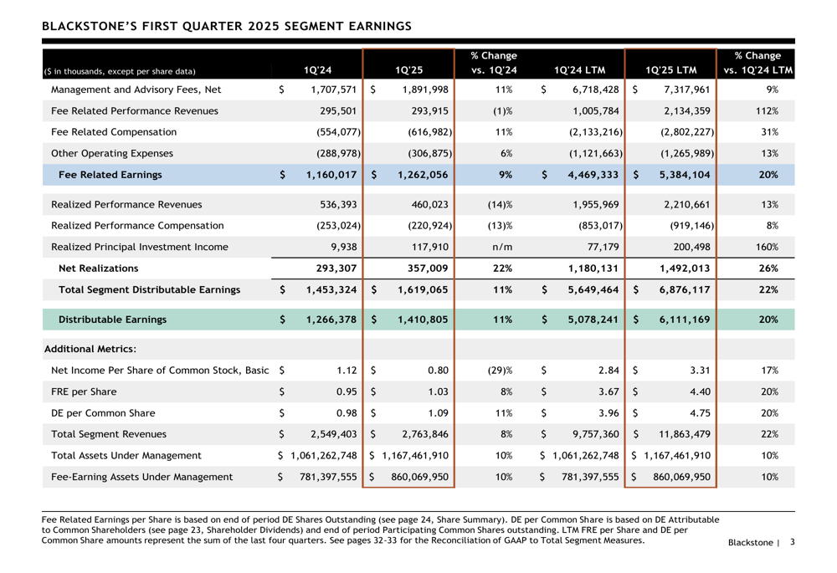Click the value "6,718,428"
The height and width of the screenshot is (573, 837).
596,90
